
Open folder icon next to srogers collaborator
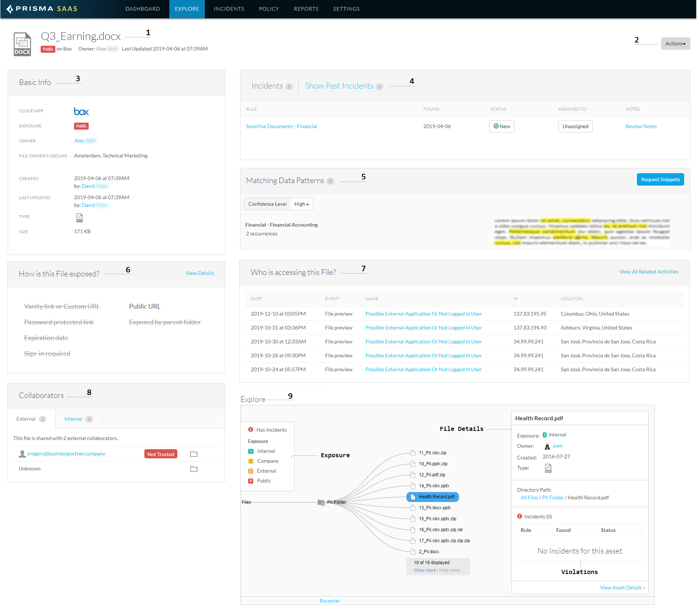pos(194,454)
